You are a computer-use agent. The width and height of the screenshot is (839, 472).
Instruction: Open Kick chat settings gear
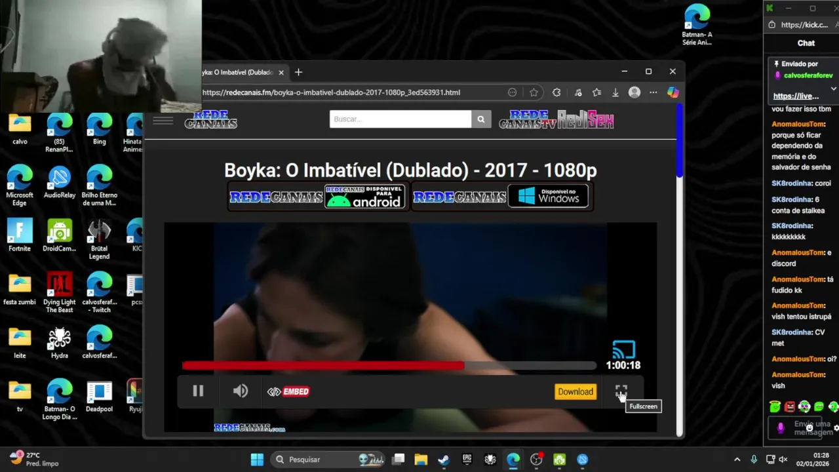[836, 428]
